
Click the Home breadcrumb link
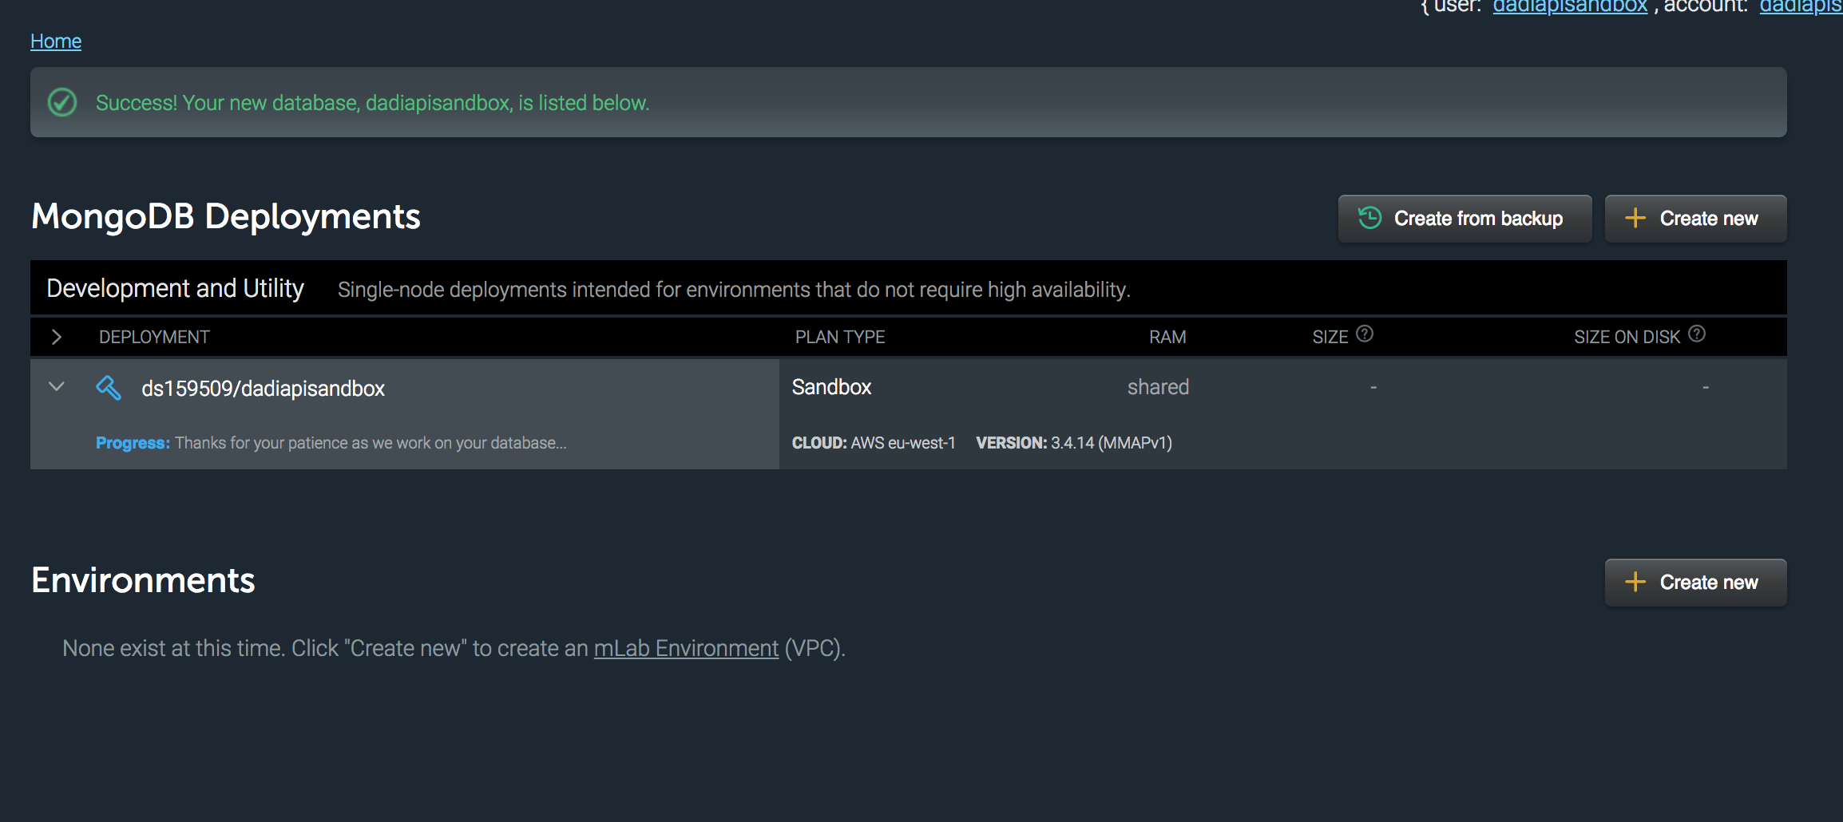pos(56,41)
